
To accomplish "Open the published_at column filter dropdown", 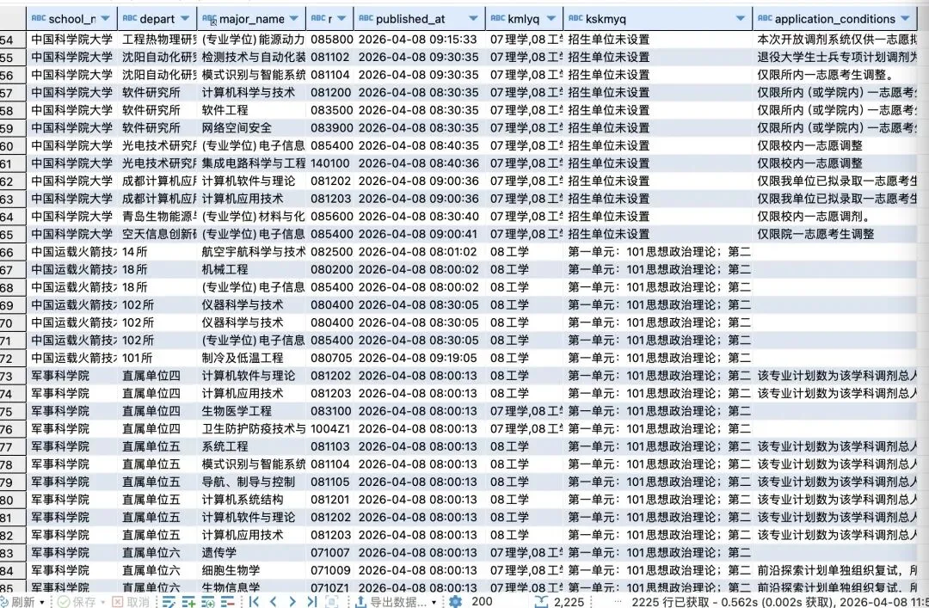I will click(473, 19).
